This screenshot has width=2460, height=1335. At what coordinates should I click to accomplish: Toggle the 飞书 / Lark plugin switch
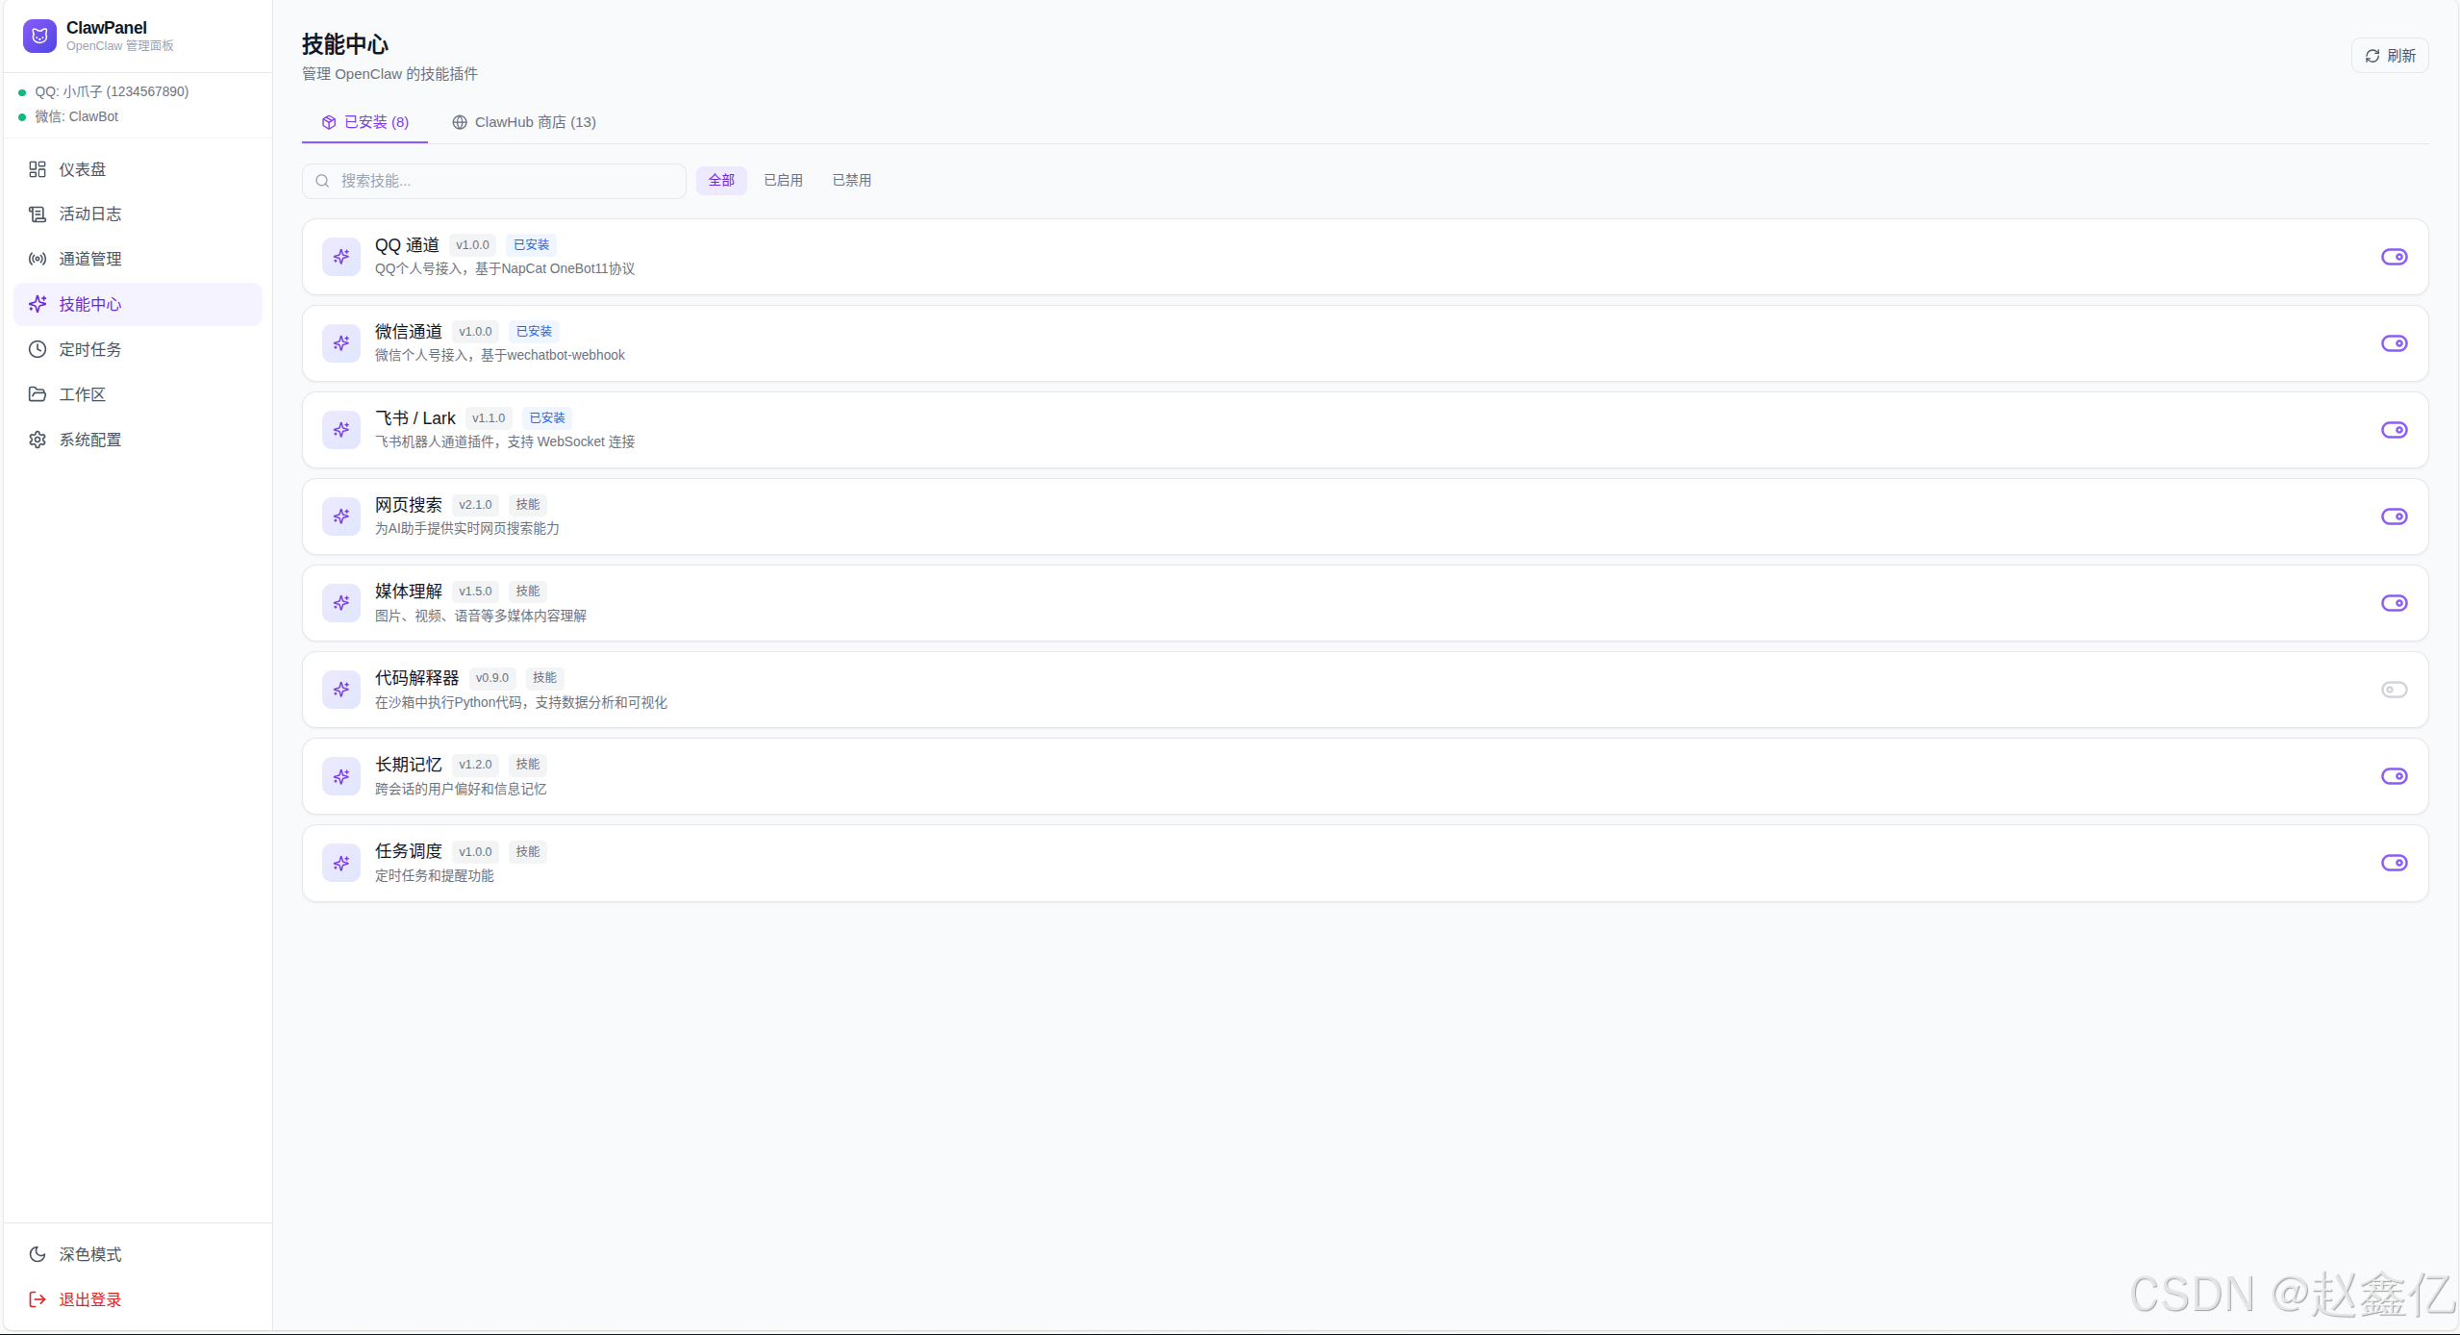pyautogui.click(x=2394, y=430)
